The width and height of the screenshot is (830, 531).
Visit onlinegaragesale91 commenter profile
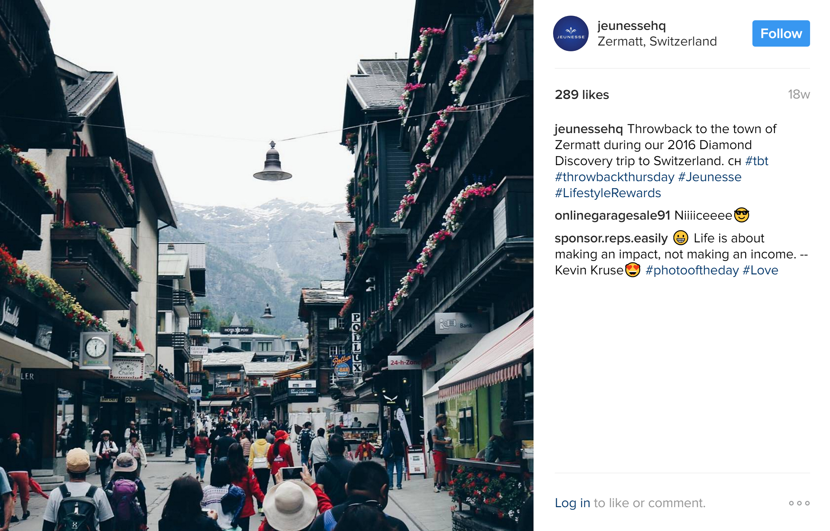[612, 215]
